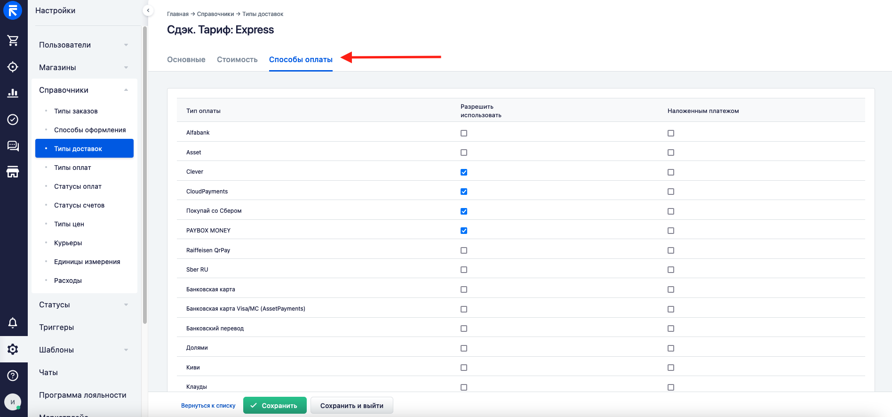Enable Raiffeisen QrPay allow-use checkbox

[x=464, y=250]
